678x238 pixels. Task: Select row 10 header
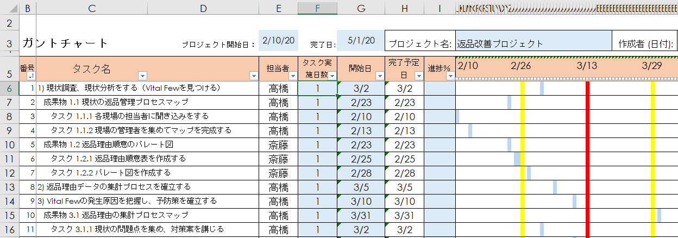click(9, 145)
